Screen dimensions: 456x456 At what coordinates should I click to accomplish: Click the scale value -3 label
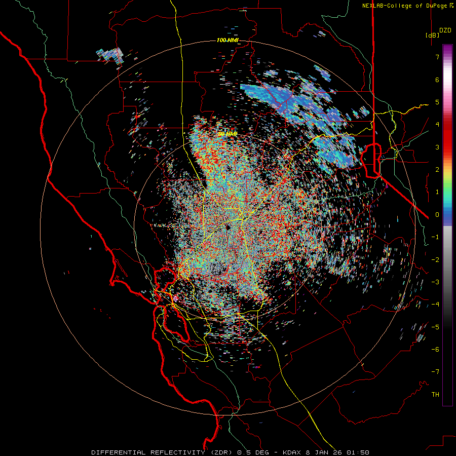click(x=435, y=282)
